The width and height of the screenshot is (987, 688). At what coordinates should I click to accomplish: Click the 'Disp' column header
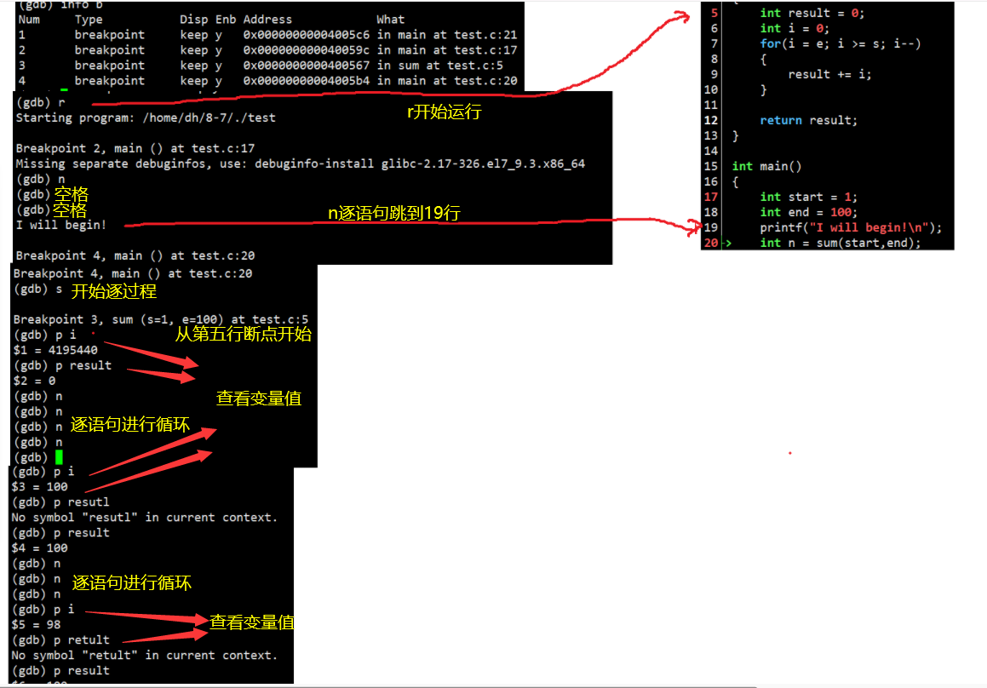click(x=194, y=20)
